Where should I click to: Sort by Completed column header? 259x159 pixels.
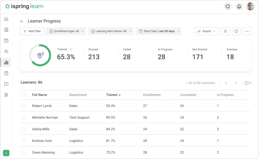188,95
